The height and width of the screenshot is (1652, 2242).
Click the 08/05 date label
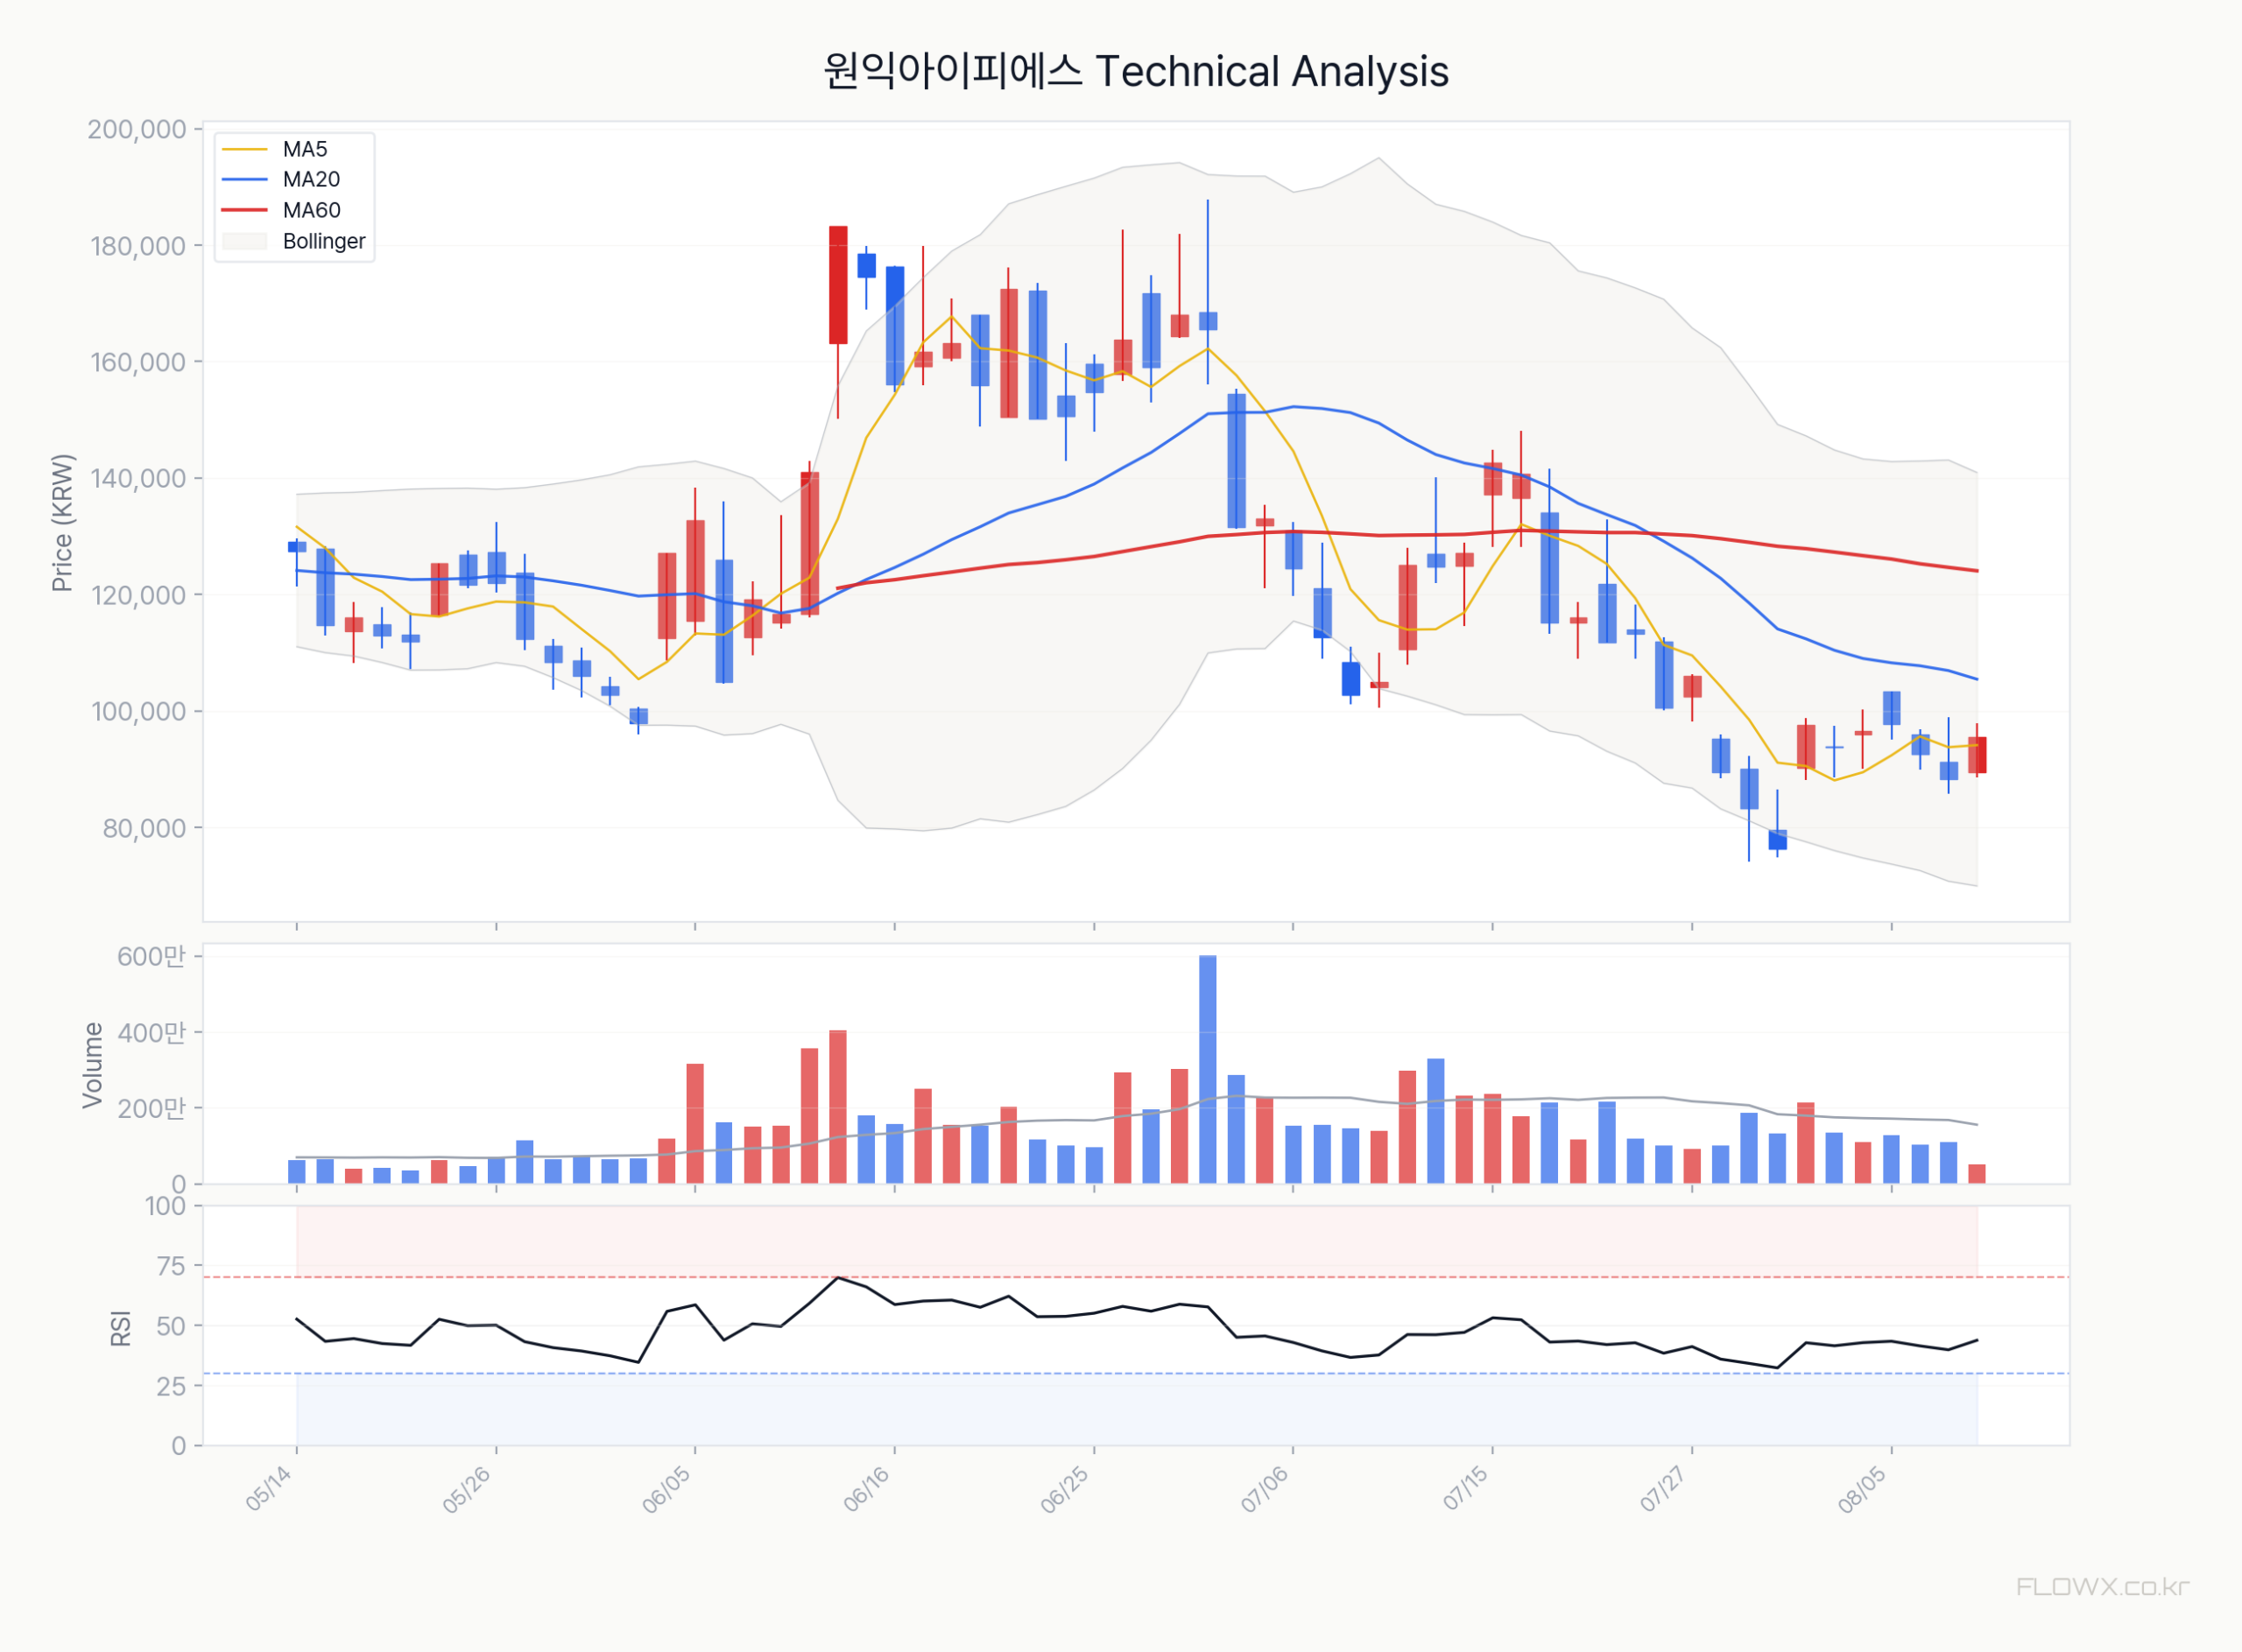point(1862,1488)
